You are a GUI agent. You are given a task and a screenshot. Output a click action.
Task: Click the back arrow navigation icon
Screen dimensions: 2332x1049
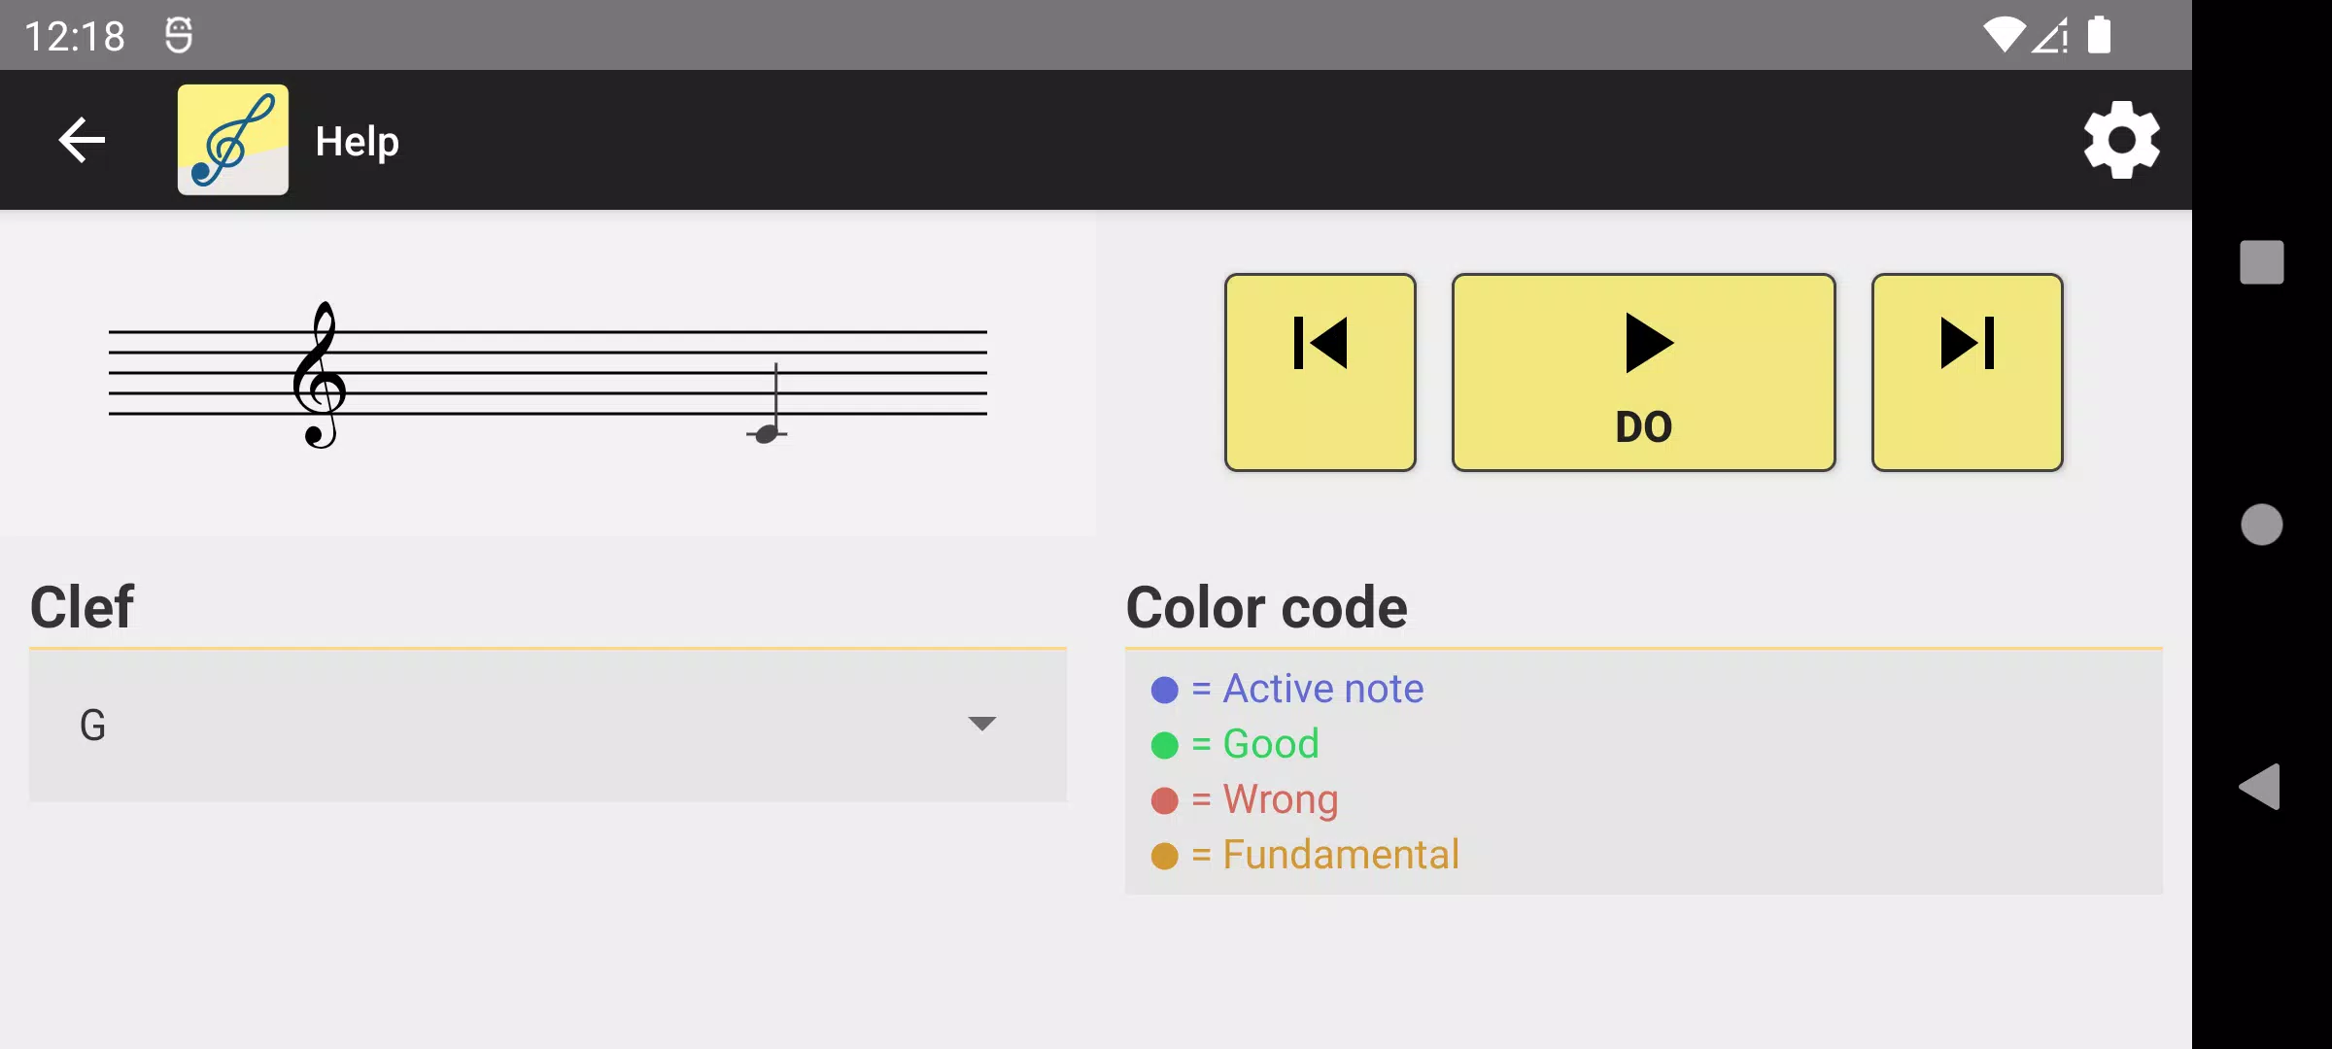click(x=82, y=140)
